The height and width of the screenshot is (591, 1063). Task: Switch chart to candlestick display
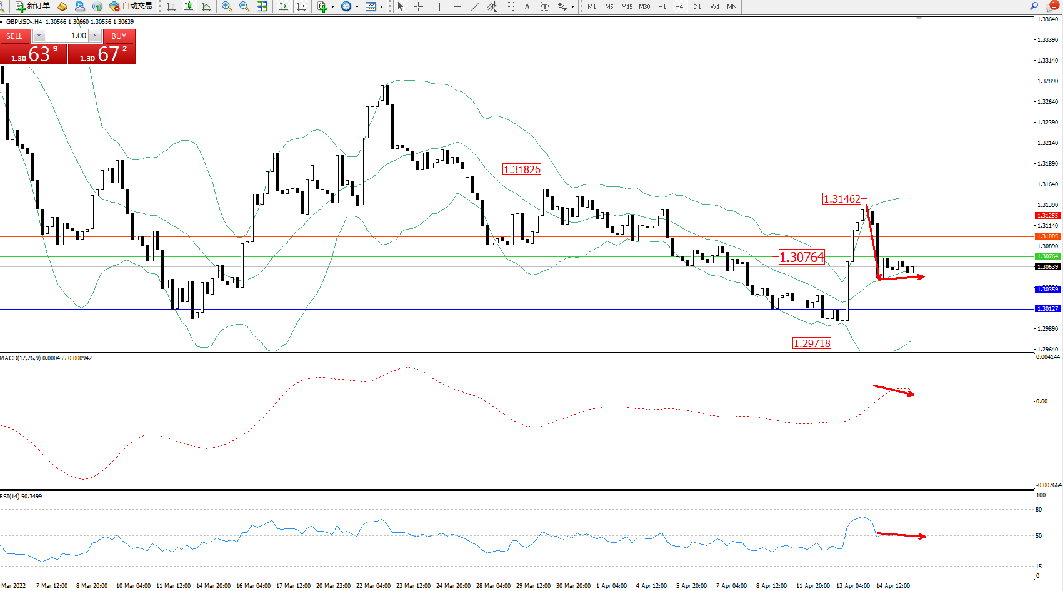[189, 6]
